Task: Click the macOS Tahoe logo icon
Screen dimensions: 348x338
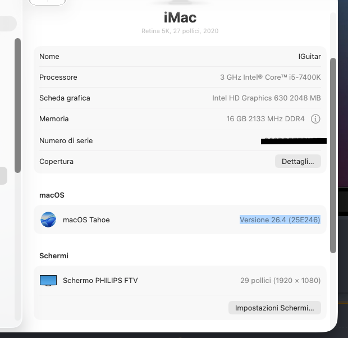Action: point(48,220)
